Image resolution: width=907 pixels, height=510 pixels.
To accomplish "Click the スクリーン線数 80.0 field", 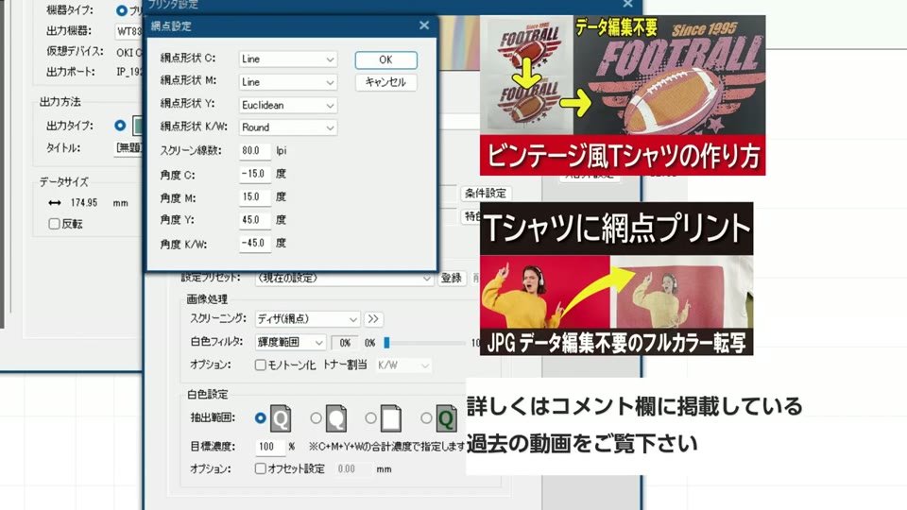I will point(255,150).
